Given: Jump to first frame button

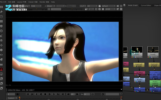Looking at the screenshot, I should [28, 94].
